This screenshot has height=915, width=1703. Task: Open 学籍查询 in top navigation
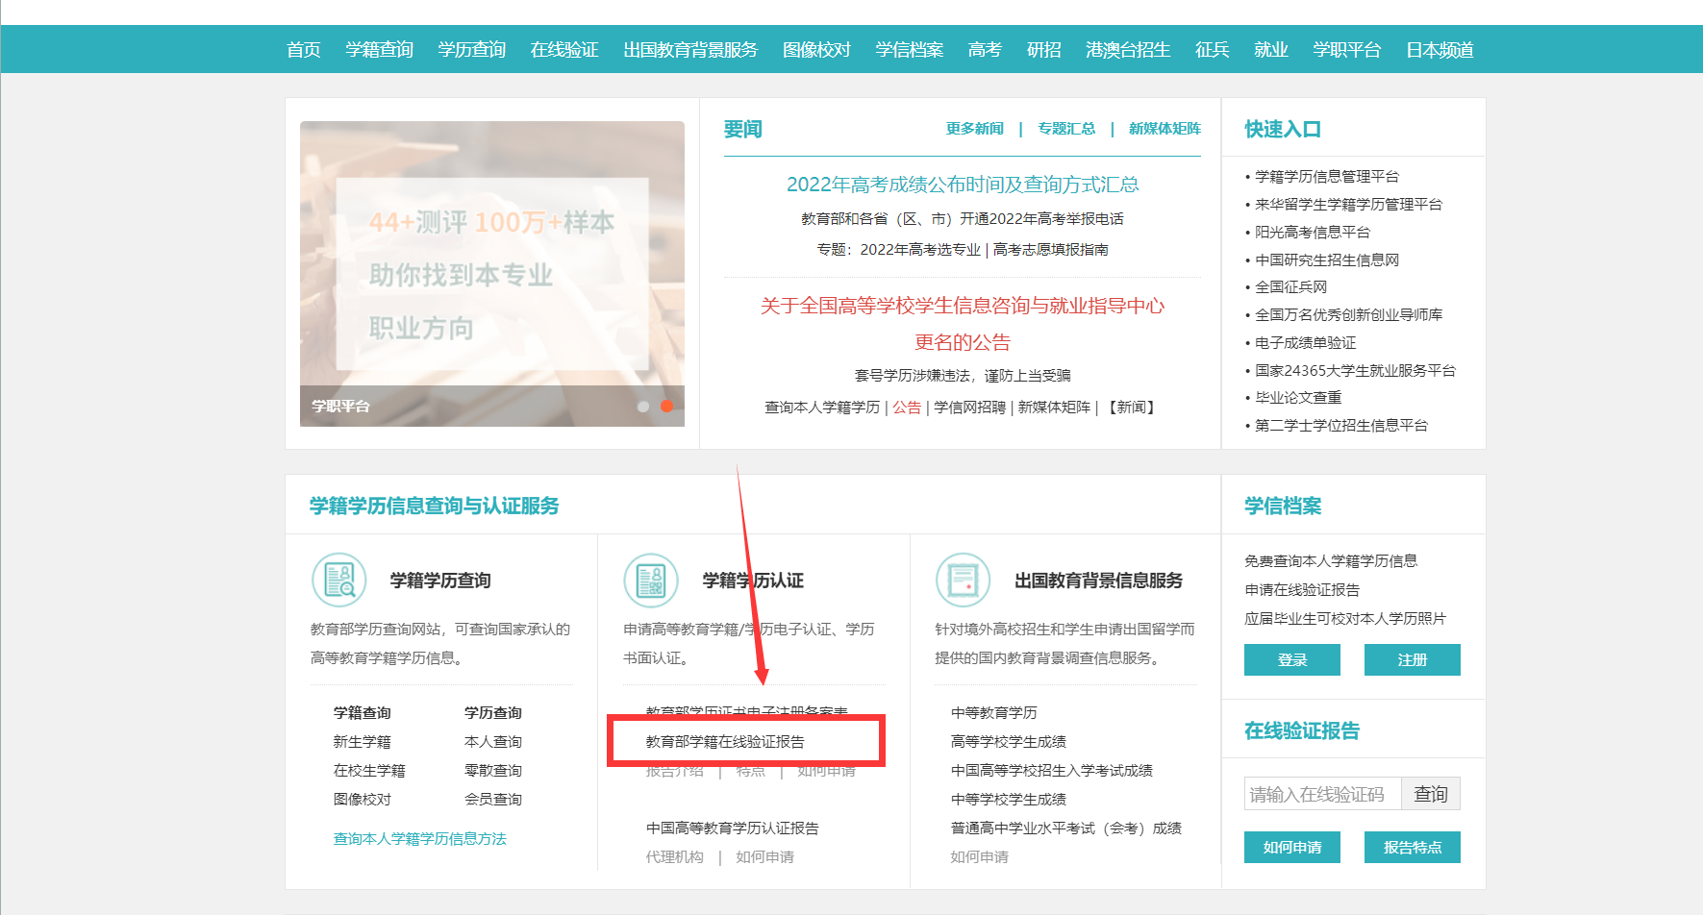click(379, 50)
